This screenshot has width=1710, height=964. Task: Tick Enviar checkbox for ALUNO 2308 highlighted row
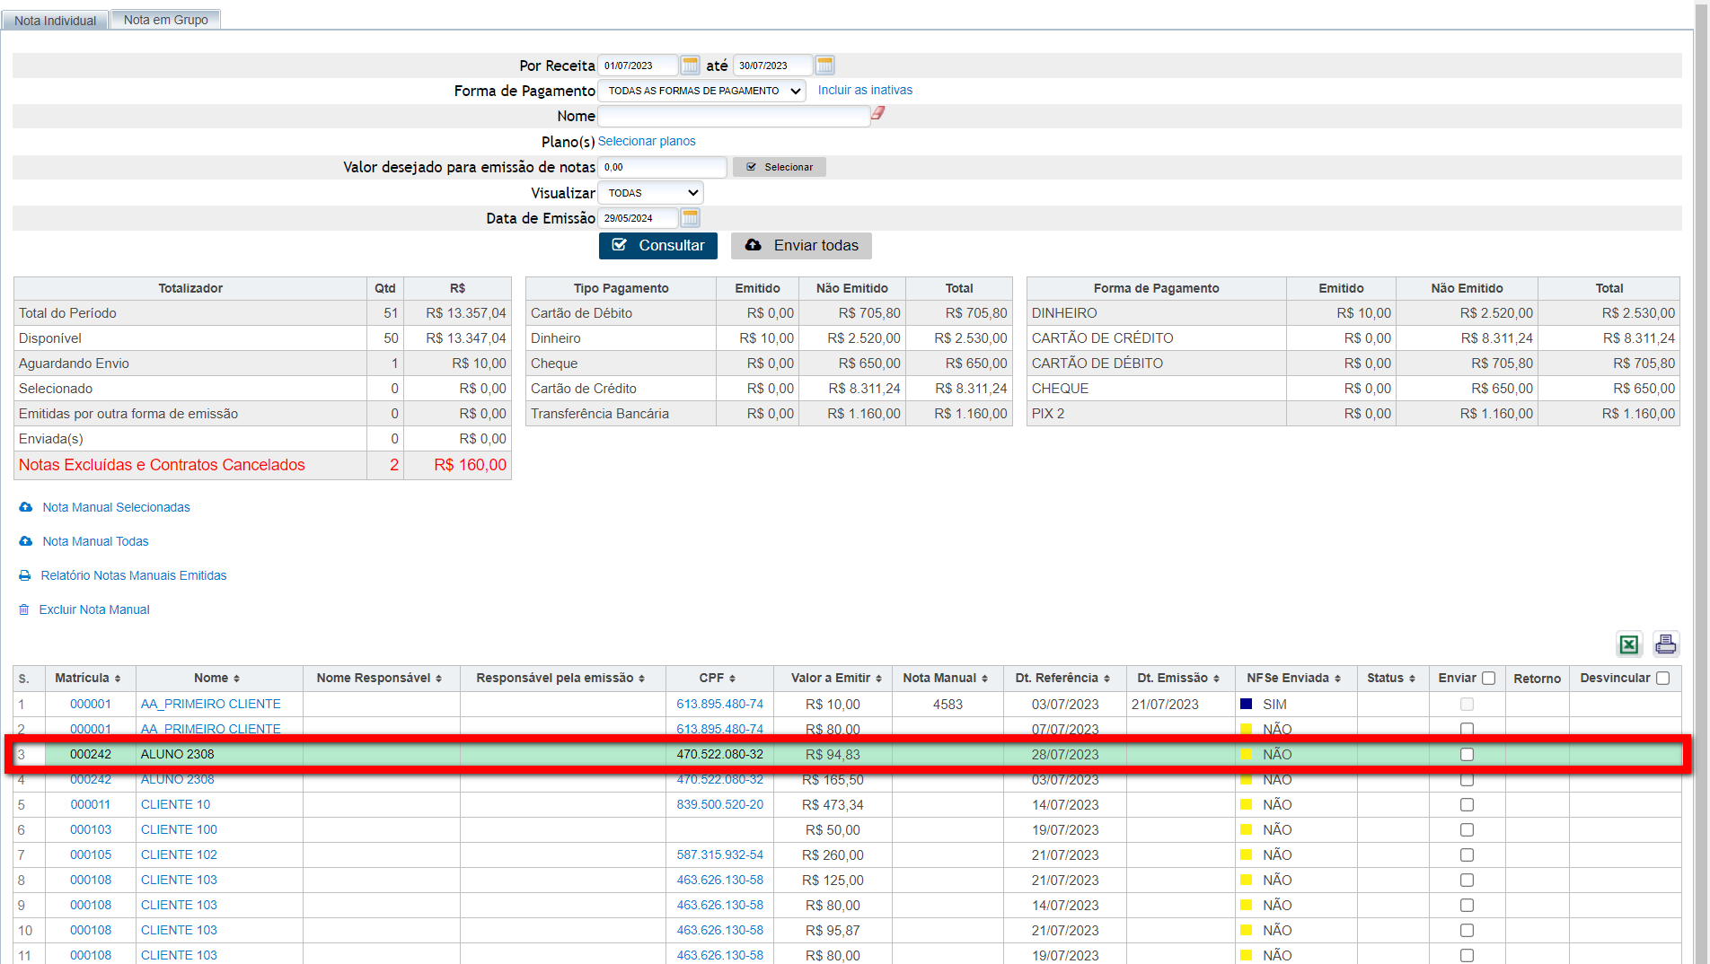click(x=1467, y=755)
